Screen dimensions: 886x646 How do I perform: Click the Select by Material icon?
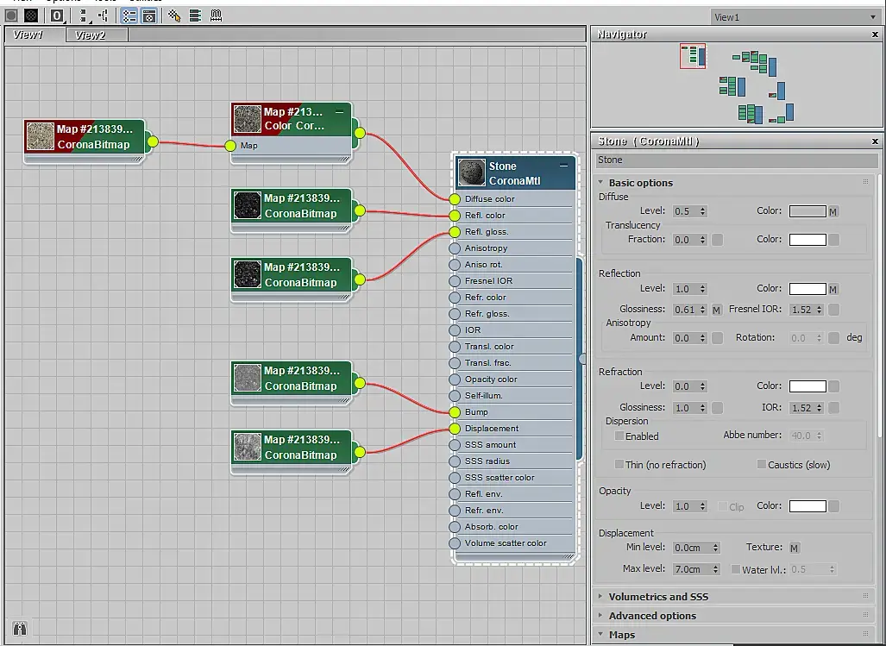coord(174,16)
